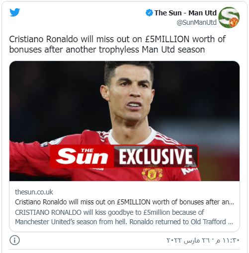Click the tweet text about £5MILLION bonuses

tap(117, 44)
